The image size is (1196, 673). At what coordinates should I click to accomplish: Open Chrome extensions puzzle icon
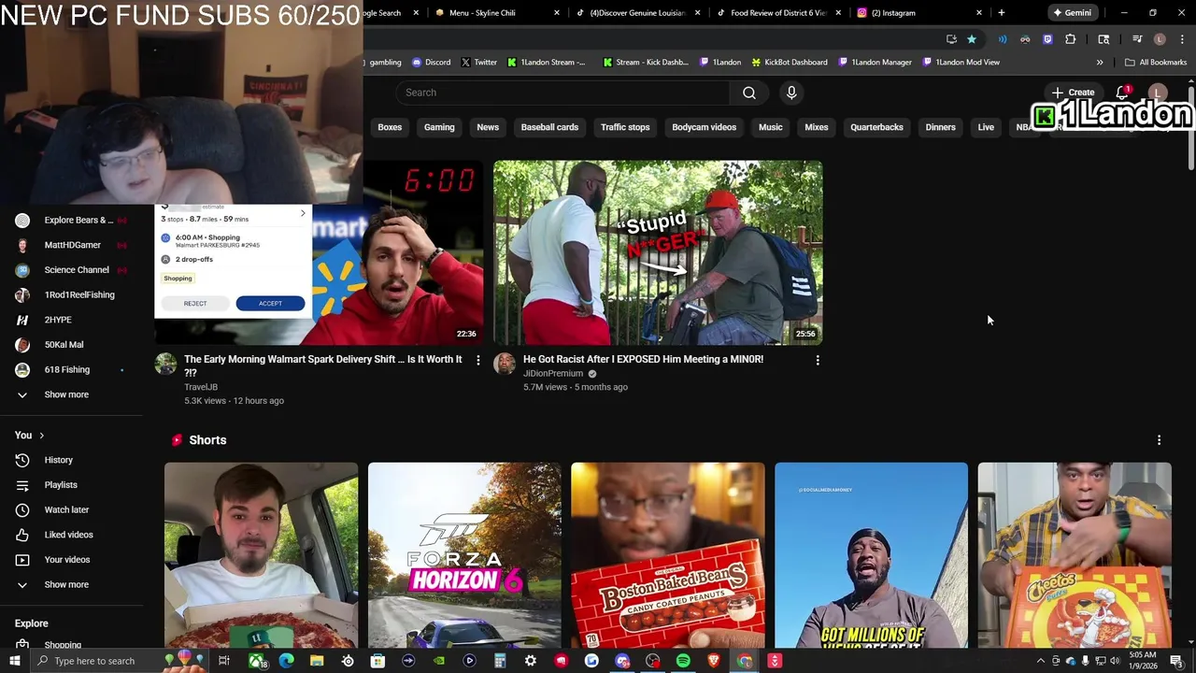(x=1071, y=39)
